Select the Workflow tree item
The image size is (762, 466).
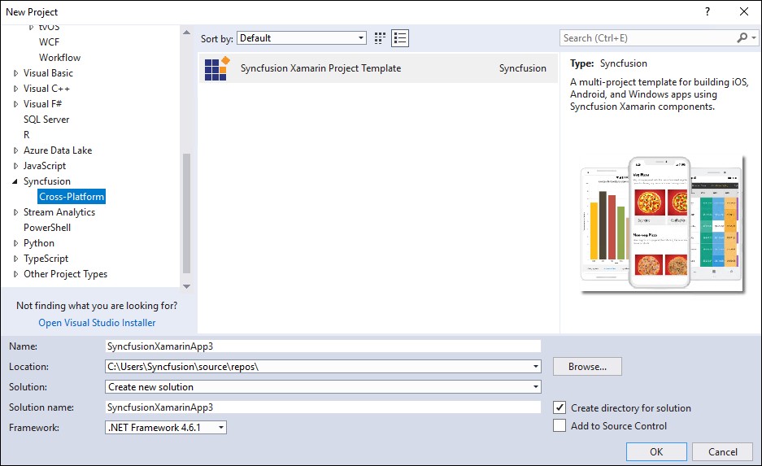point(60,58)
